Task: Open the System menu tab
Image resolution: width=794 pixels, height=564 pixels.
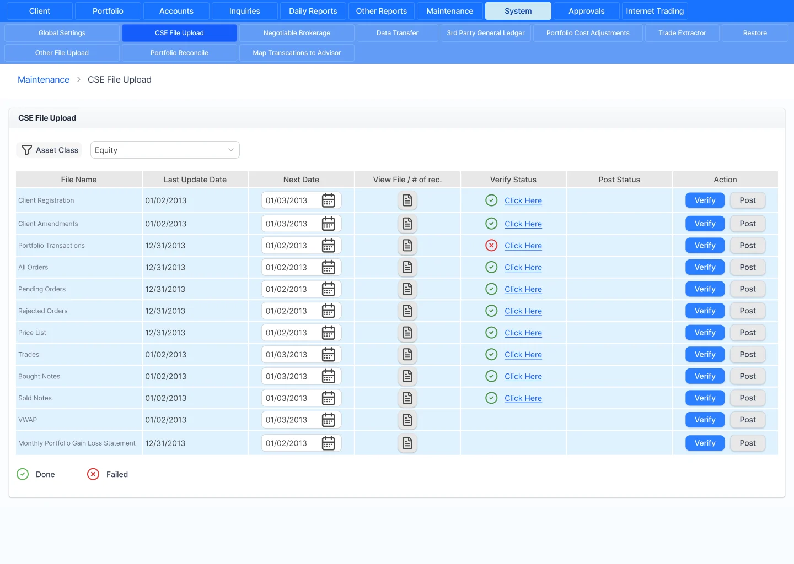Action: pos(518,11)
